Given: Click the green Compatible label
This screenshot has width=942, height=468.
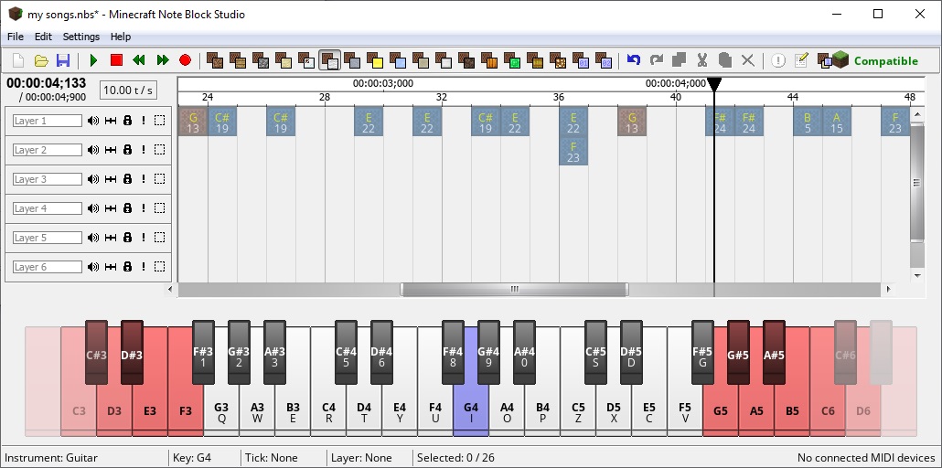Looking at the screenshot, I should tap(885, 61).
